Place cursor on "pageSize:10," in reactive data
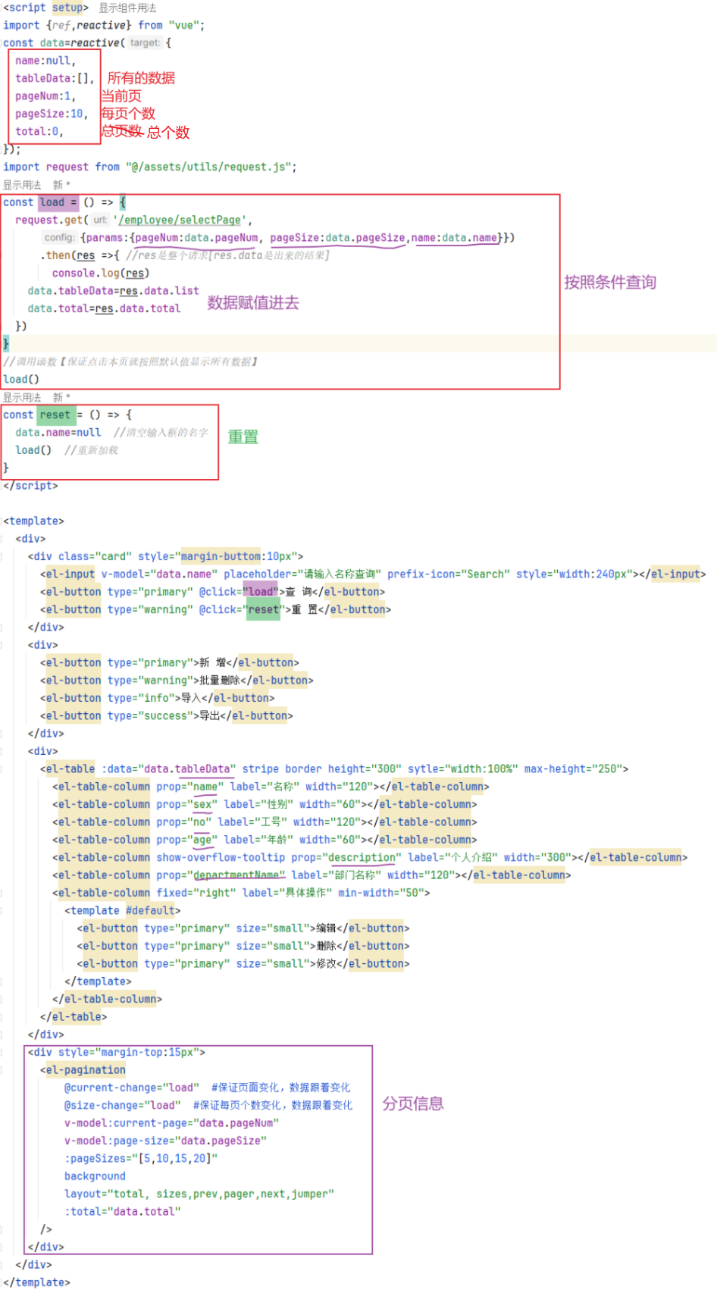717x1302 pixels. click(52, 114)
